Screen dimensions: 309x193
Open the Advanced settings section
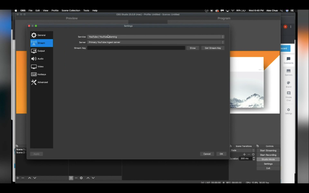[42, 82]
